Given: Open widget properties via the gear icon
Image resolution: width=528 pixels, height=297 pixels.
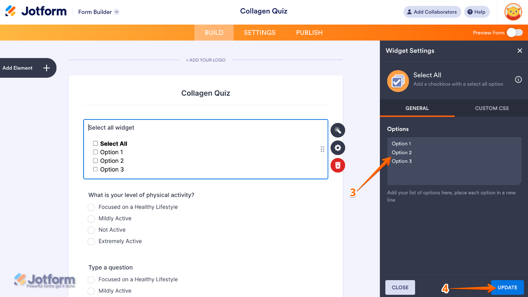Looking at the screenshot, I should click(x=337, y=148).
